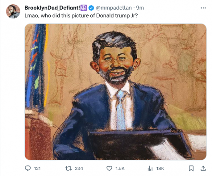
Task: Bookmark this post
Action: coord(191,168)
